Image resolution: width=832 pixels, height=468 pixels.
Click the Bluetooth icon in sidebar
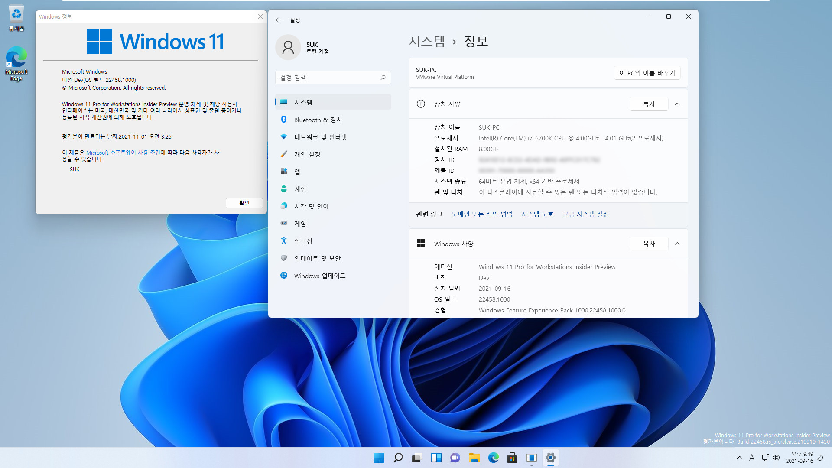pyautogui.click(x=284, y=120)
